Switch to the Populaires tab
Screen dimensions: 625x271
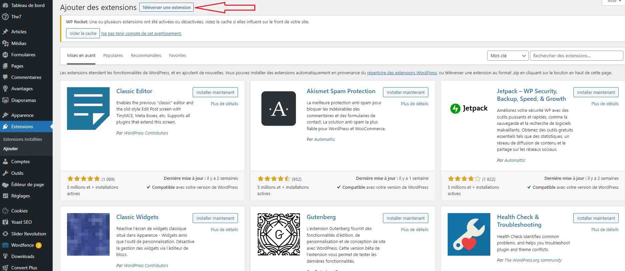pos(113,56)
